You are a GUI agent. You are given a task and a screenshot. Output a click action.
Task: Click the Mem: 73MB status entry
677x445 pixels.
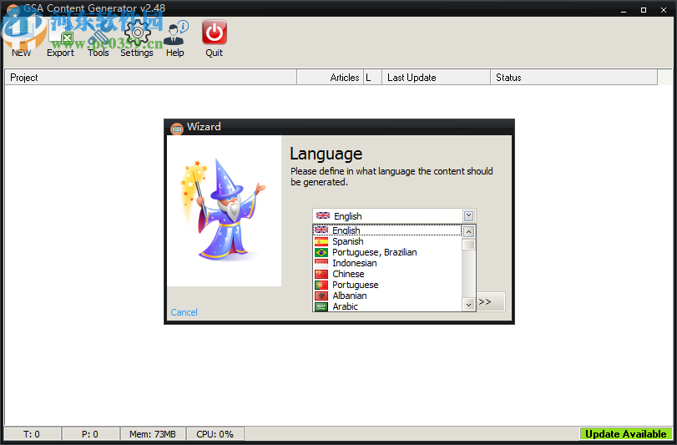click(x=153, y=434)
